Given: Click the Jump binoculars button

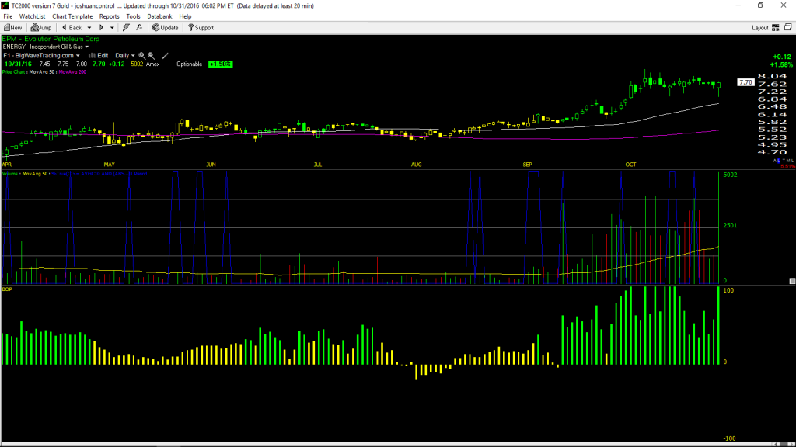Looking at the screenshot, I should pos(41,28).
